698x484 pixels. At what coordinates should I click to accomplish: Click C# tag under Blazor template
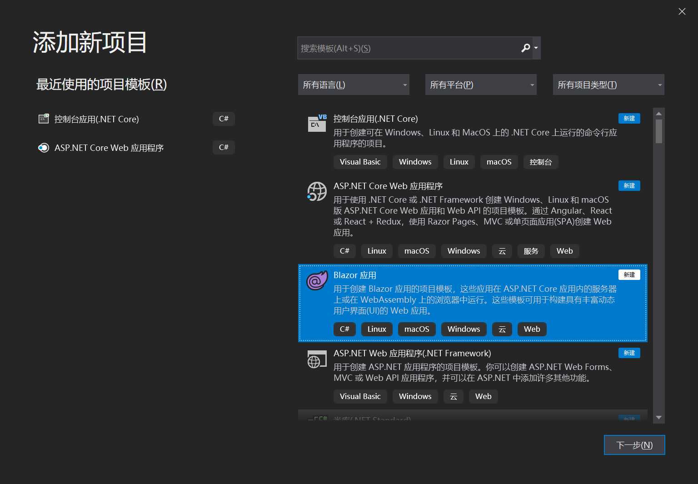tap(344, 329)
